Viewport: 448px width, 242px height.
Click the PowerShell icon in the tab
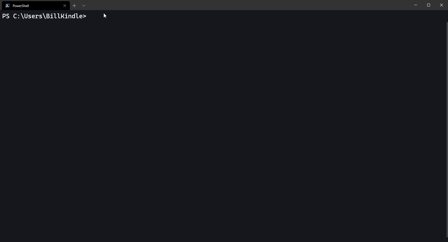click(8, 6)
